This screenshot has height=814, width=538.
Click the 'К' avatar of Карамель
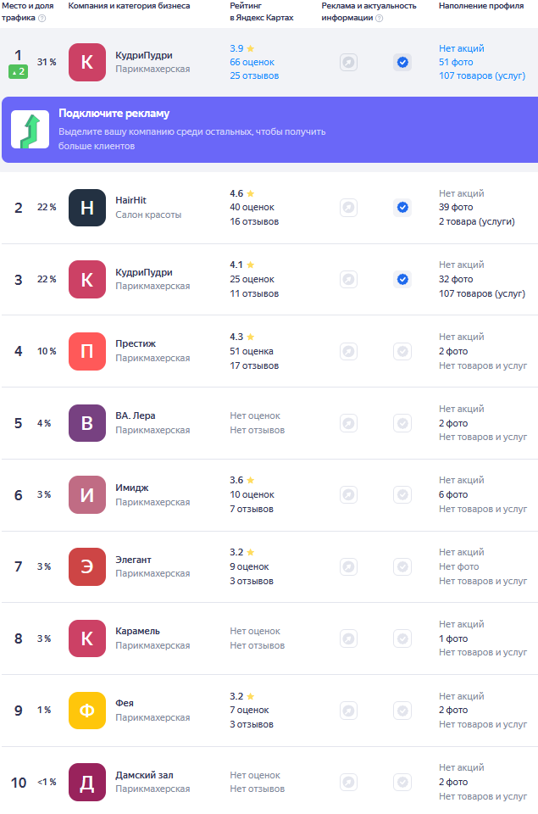pyautogui.click(x=87, y=638)
